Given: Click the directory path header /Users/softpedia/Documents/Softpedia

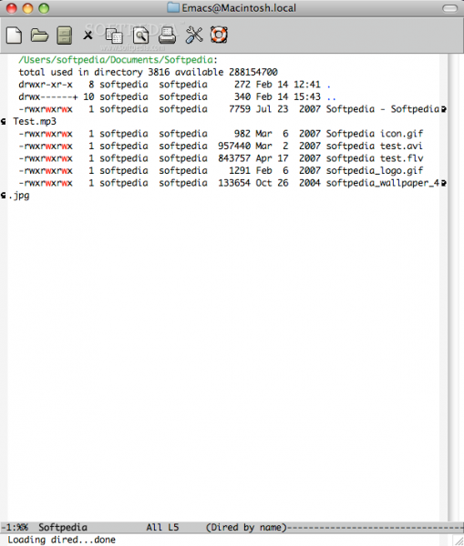Looking at the screenshot, I should (x=116, y=60).
